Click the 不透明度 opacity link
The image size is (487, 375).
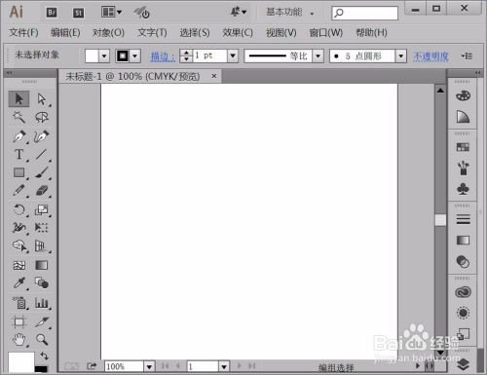tap(431, 56)
